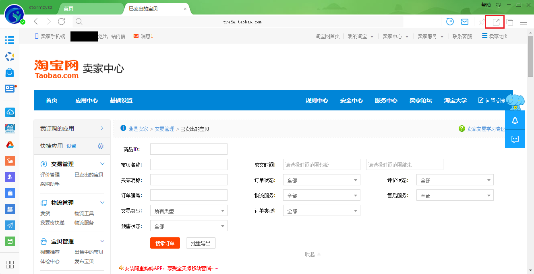The height and width of the screenshot is (274, 534).
Task: Open 卖家中心 top menu
Action: [395, 36]
